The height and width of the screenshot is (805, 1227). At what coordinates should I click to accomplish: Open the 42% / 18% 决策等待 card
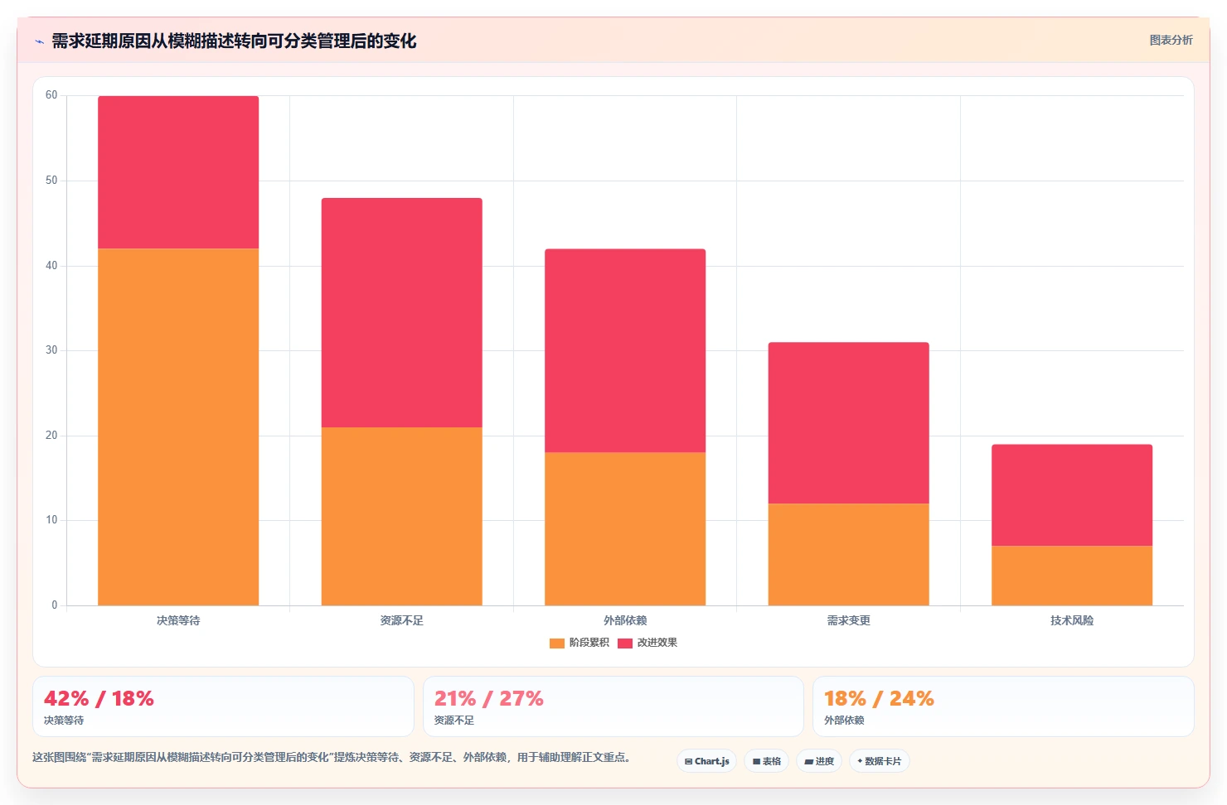pyautogui.click(x=223, y=706)
